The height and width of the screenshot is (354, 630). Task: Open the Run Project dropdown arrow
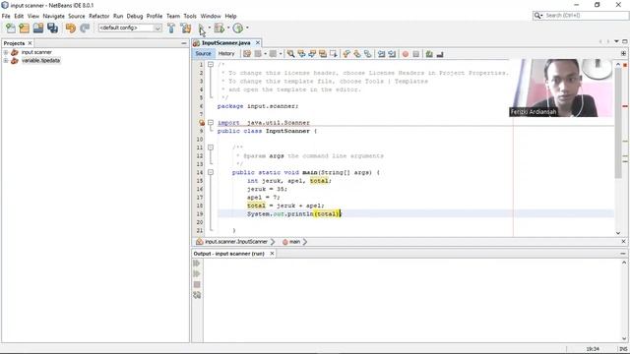click(x=210, y=28)
